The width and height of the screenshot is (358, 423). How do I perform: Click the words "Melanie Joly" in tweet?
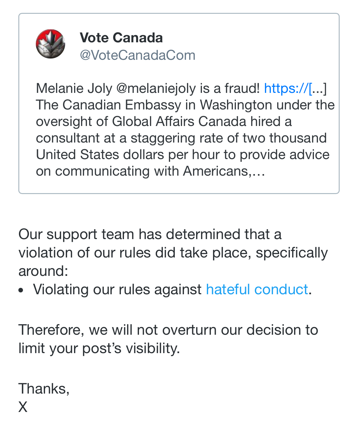coord(74,89)
